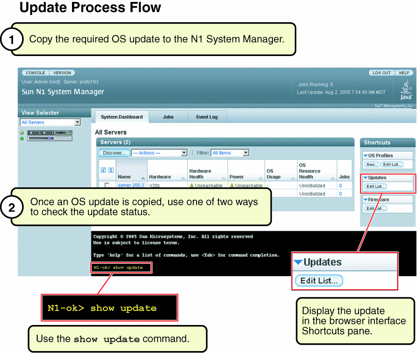The image size is (417, 353).
Task: Click the LOG OUT button
Action: pyautogui.click(x=382, y=73)
